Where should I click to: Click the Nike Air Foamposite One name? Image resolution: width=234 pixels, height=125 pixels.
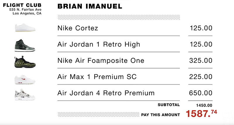(101, 61)
